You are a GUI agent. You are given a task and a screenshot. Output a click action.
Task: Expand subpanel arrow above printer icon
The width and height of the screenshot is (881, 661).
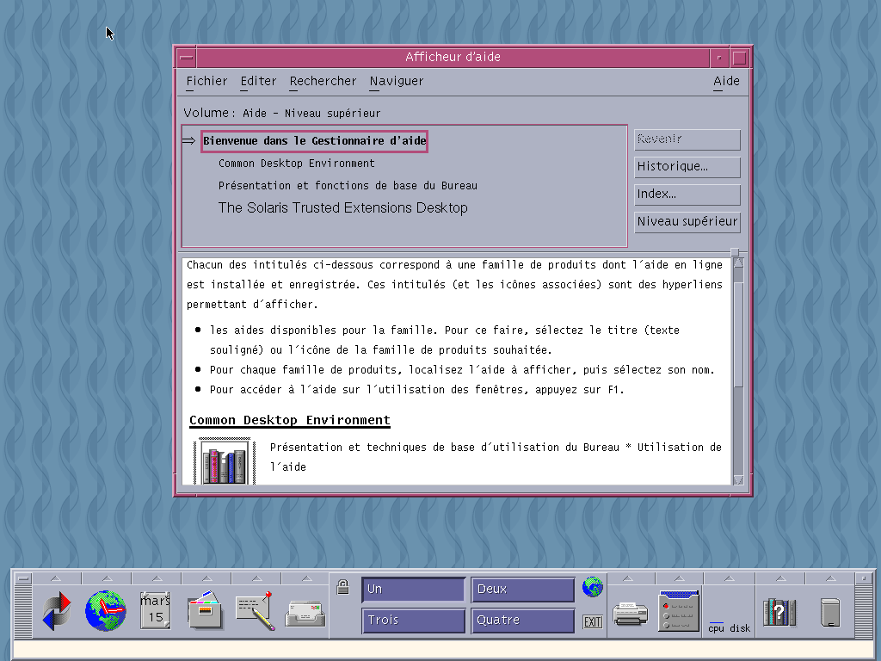point(628,578)
